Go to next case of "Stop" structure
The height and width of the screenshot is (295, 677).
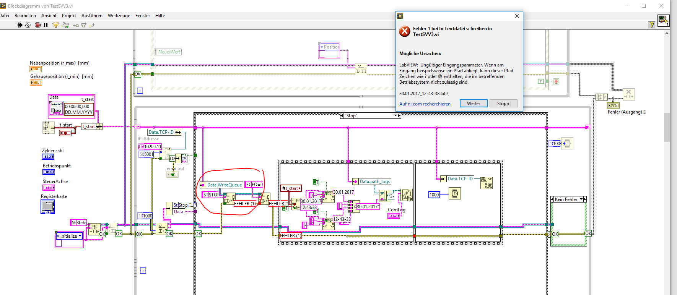(399, 115)
